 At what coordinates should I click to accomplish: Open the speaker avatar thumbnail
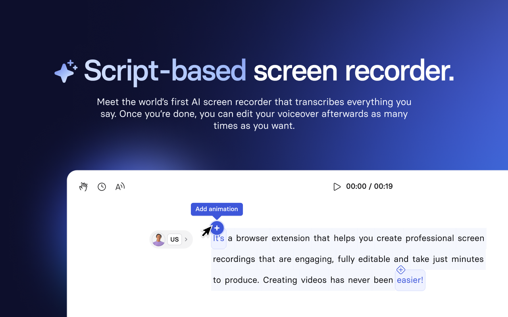pyautogui.click(x=158, y=239)
